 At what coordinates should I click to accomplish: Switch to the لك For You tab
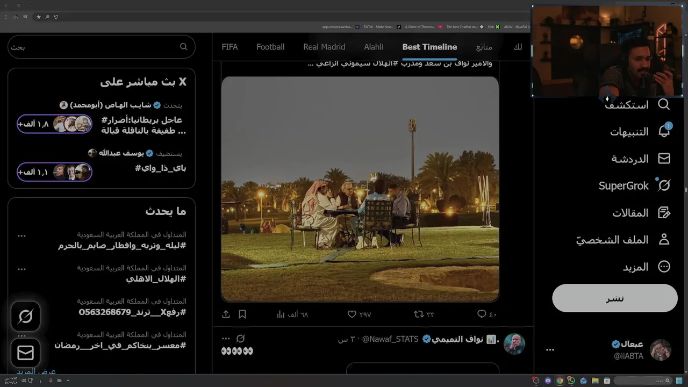point(518,47)
